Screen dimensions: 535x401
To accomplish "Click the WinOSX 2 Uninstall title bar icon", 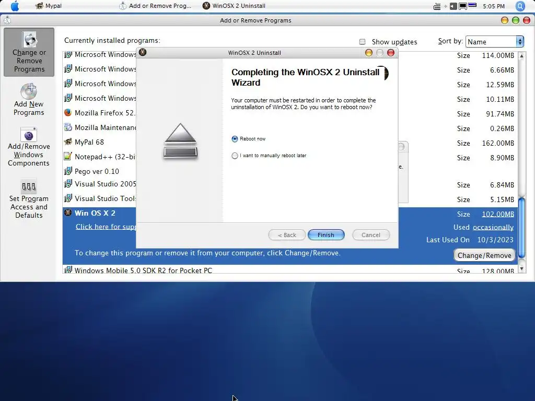I will click(143, 52).
